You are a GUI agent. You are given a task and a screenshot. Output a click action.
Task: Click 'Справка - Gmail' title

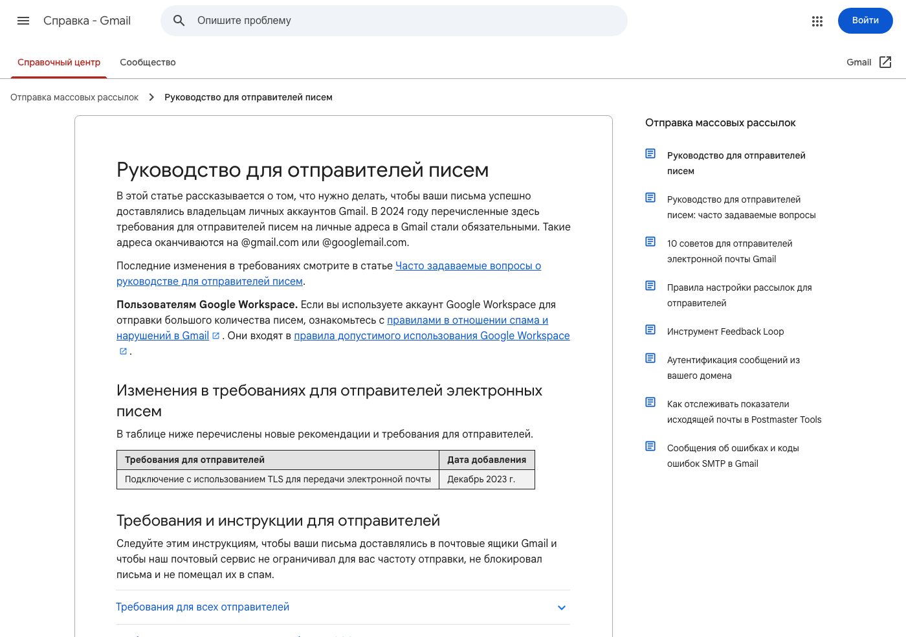coord(87,21)
